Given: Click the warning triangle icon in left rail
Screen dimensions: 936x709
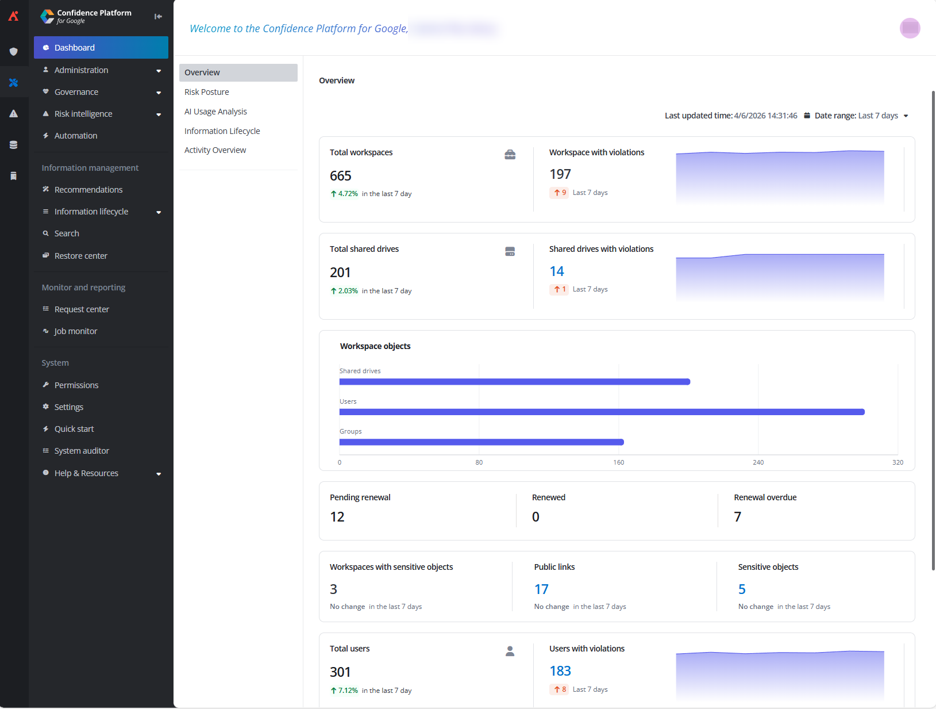Looking at the screenshot, I should point(14,114).
